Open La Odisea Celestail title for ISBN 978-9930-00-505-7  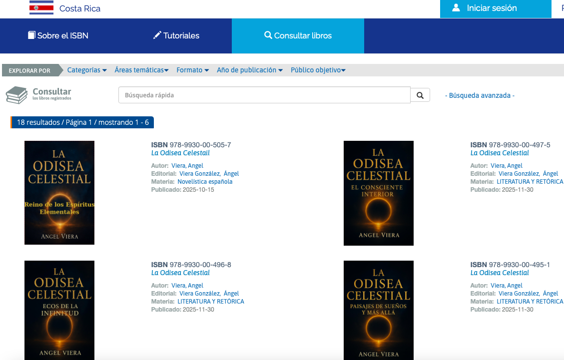[x=180, y=153]
